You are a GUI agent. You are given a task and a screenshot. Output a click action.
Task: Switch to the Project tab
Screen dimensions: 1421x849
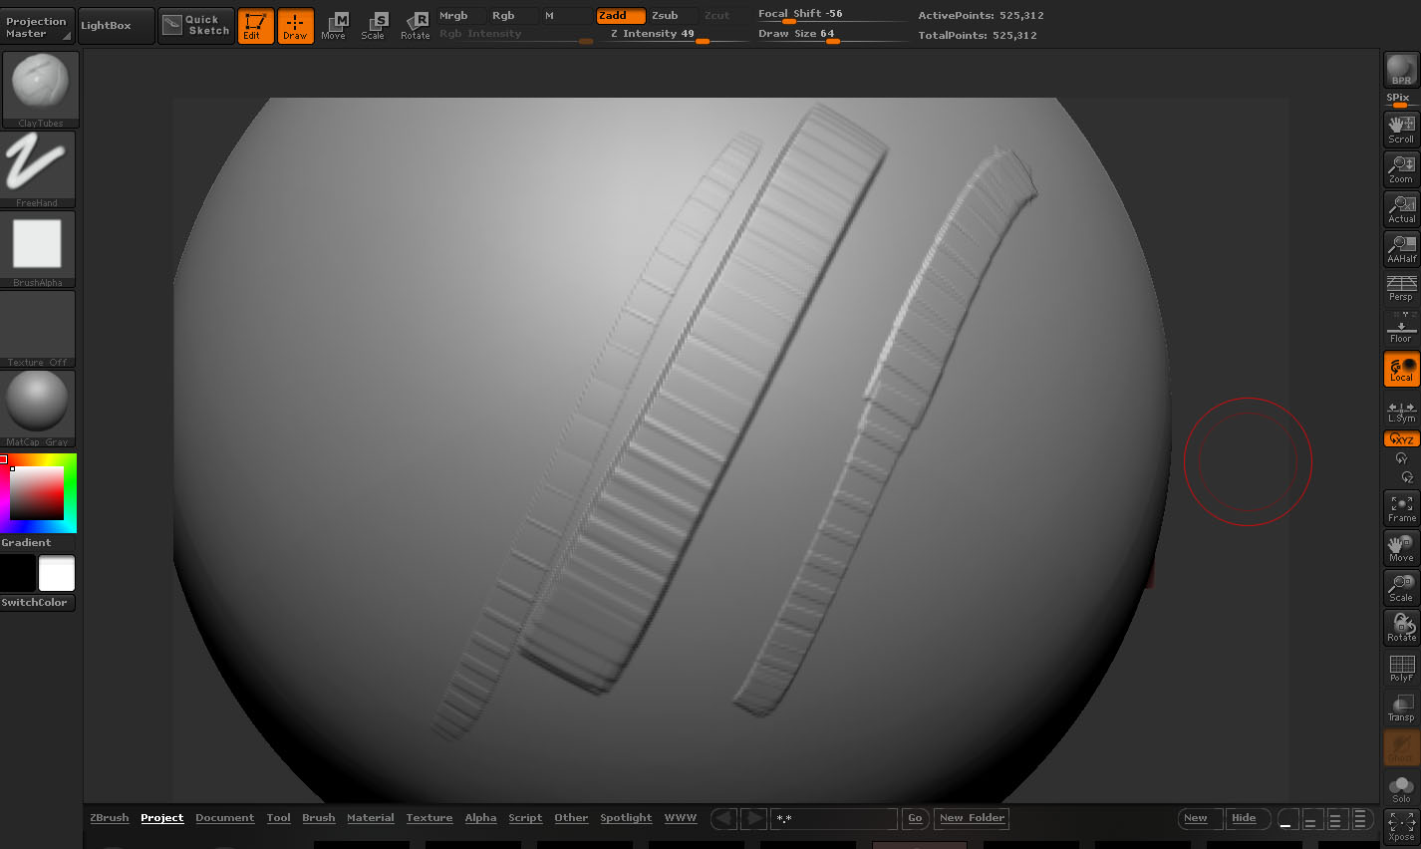tap(162, 818)
